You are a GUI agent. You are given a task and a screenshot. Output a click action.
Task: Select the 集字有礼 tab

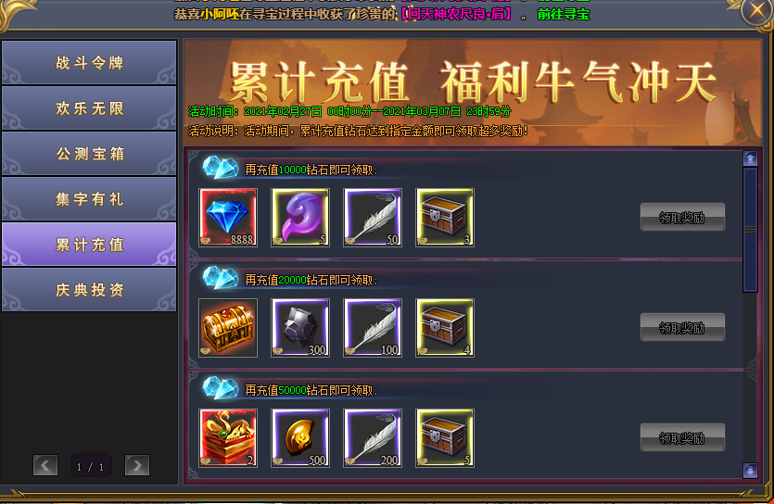tap(89, 199)
